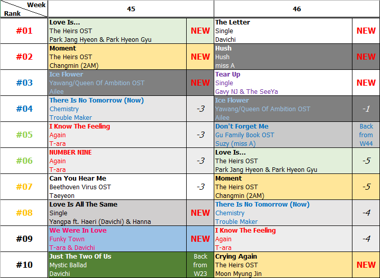Click 'We Were In Love' cell
380x278 pixels.
tap(117, 239)
